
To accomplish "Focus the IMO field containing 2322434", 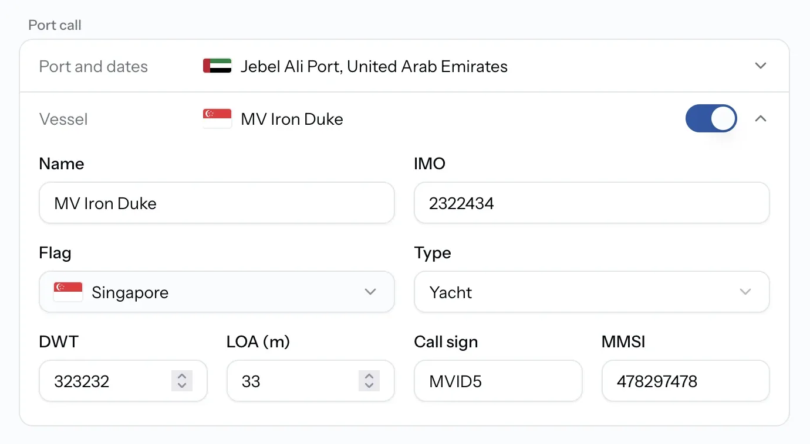I will (592, 203).
